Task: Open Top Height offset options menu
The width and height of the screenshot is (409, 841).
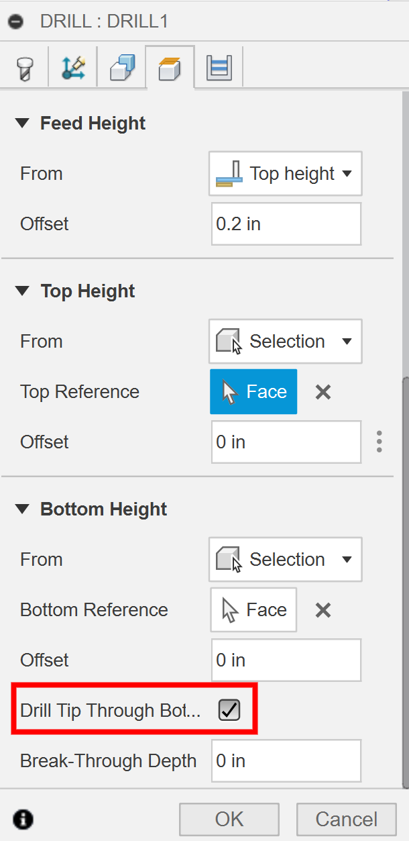Action: [379, 442]
